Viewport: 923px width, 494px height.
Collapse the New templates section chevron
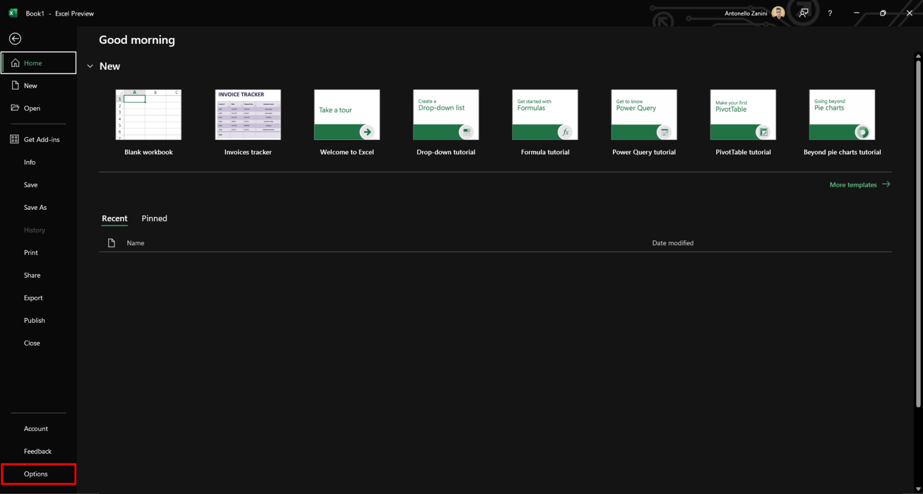[x=90, y=66]
